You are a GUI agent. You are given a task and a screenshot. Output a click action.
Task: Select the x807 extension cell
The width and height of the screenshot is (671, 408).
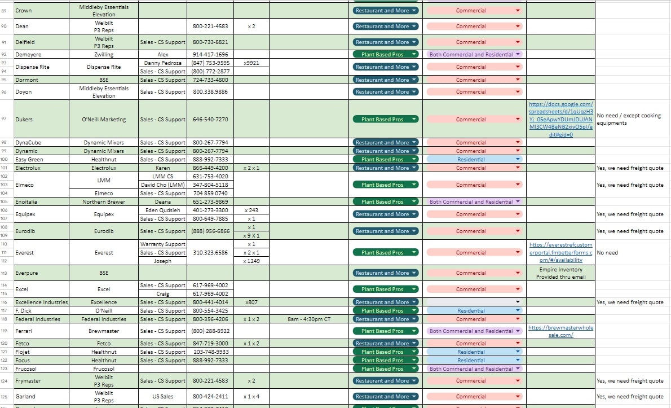251,302
